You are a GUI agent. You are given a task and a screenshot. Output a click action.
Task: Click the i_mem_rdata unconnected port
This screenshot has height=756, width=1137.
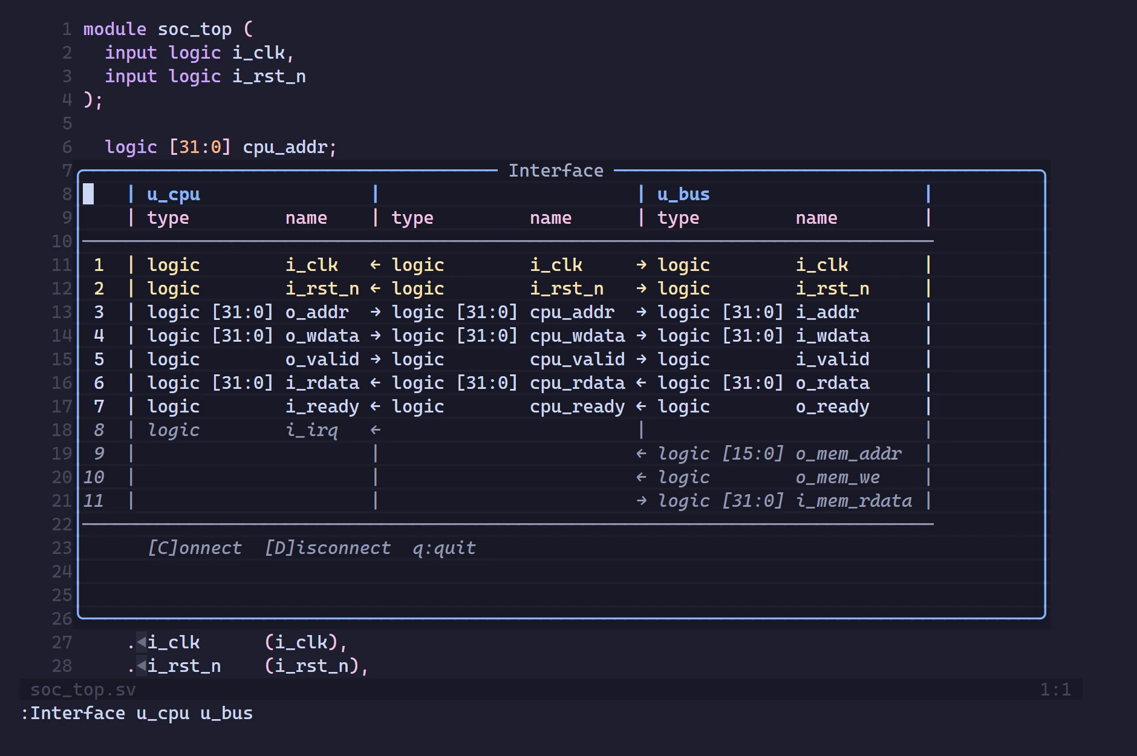pos(854,501)
